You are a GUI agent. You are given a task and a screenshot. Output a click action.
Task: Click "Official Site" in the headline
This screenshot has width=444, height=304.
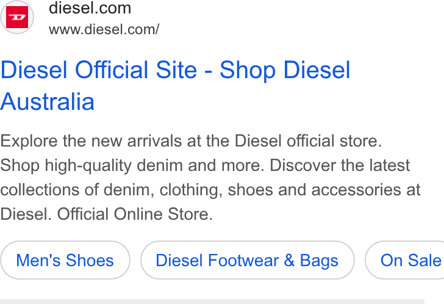pyautogui.click(x=135, y=70)
